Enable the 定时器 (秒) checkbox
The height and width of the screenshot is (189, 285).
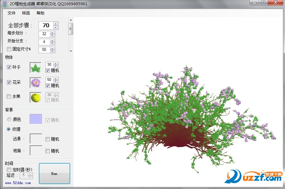click(x=9, y=170)
